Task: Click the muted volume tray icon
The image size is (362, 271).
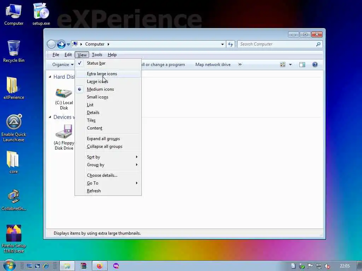Action: coord(327,266)
